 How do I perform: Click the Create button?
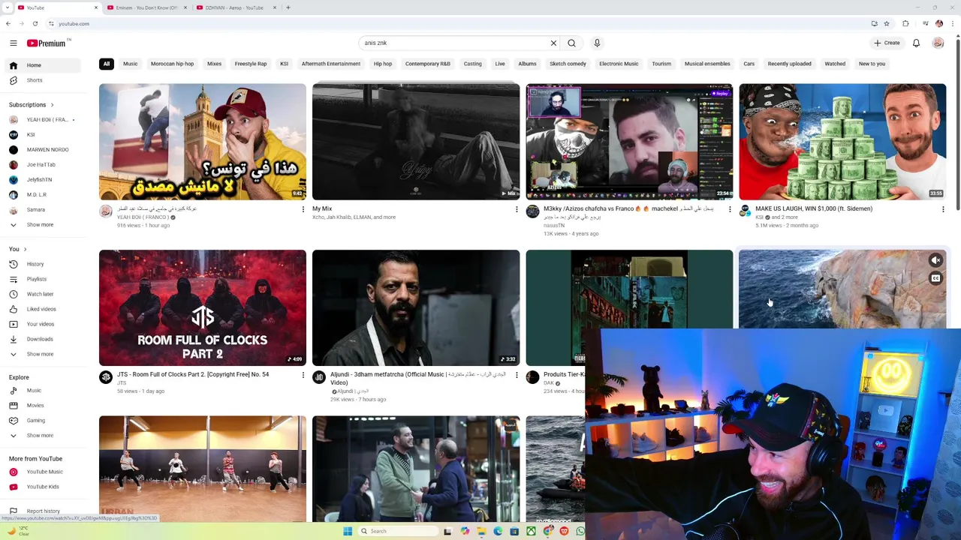click(x=887, y=43)
